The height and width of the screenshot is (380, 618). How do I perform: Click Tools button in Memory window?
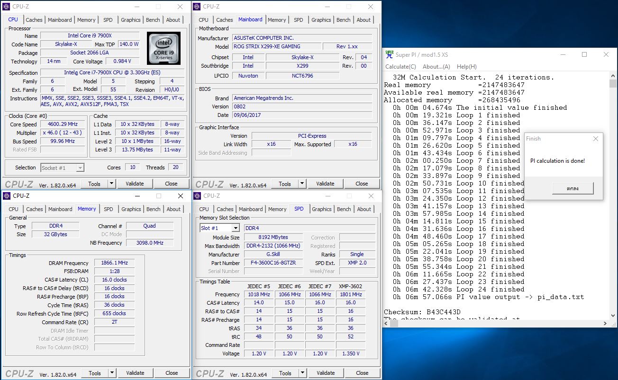[95, 373]
